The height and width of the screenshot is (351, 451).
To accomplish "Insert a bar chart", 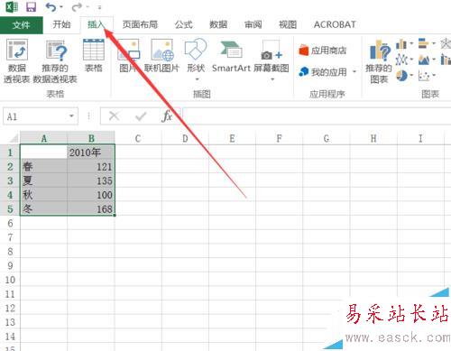I will 423,43.
